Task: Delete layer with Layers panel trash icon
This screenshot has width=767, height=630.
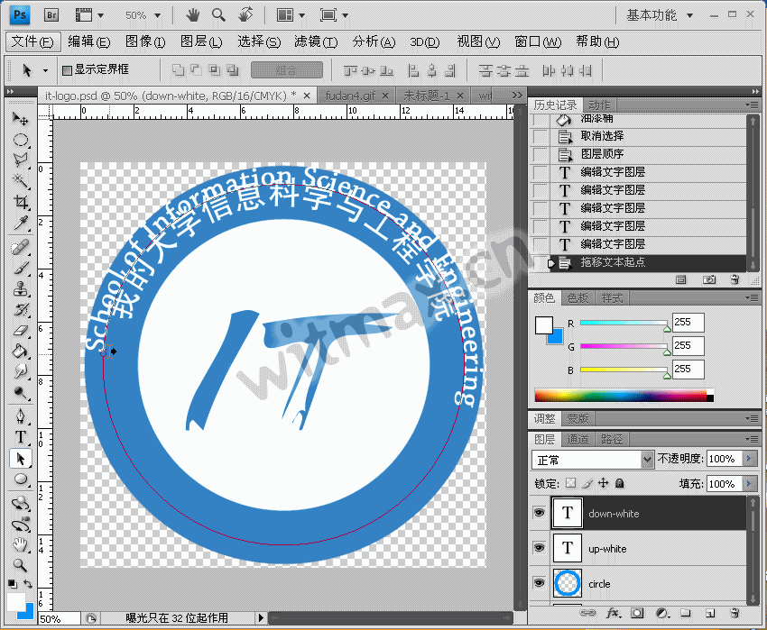Action: (x=735, y=613)
